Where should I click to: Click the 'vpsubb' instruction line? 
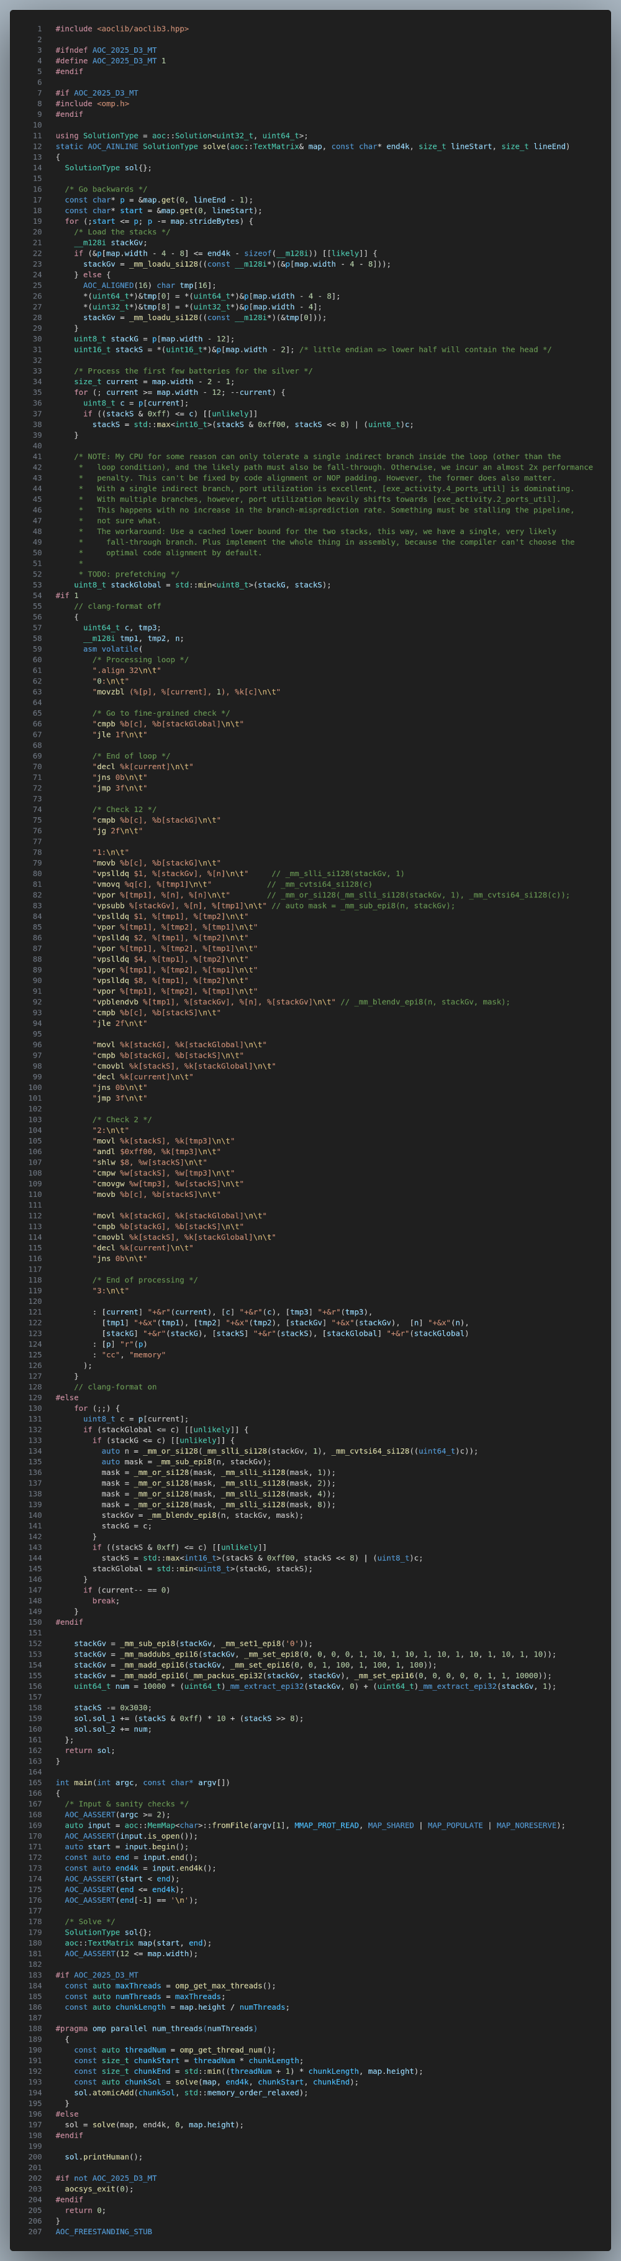274,906
